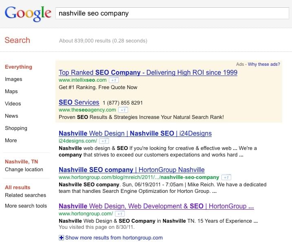Select the Images search category

(x=13, y=79)
